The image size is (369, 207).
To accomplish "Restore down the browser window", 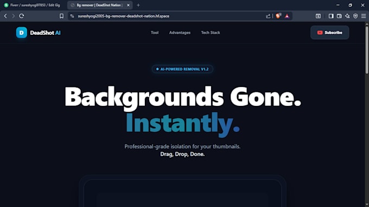I will [351, 5].
